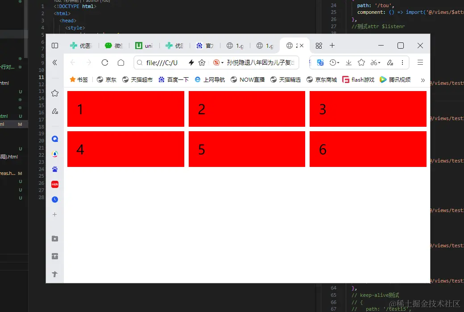Screen dimensions: 464x312
Task: Reload the current page
Action: pos(105,62)
